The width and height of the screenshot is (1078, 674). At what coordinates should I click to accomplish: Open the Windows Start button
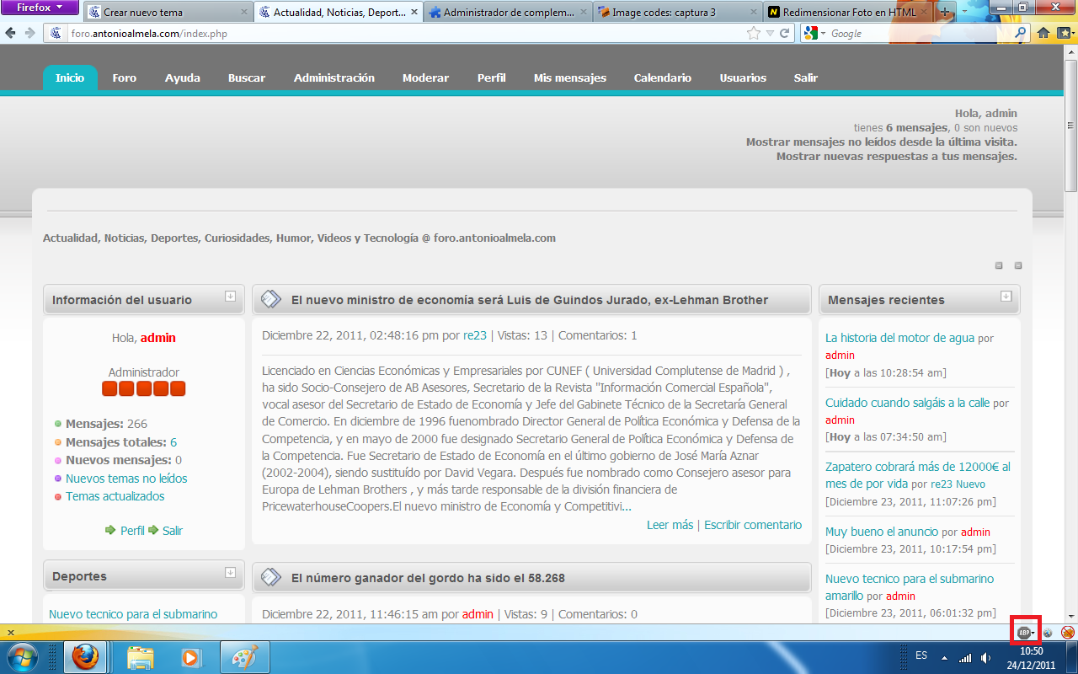(x=22, y=657)
